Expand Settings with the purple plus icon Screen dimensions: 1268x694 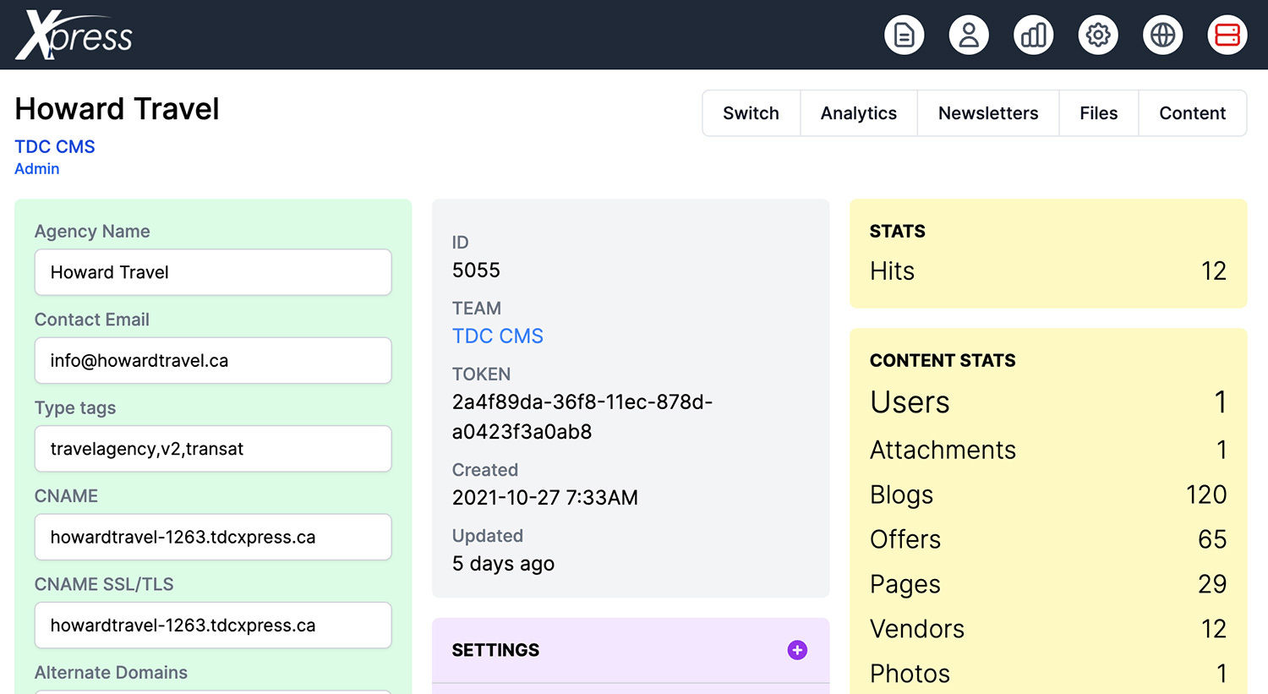tap(796, 650)
